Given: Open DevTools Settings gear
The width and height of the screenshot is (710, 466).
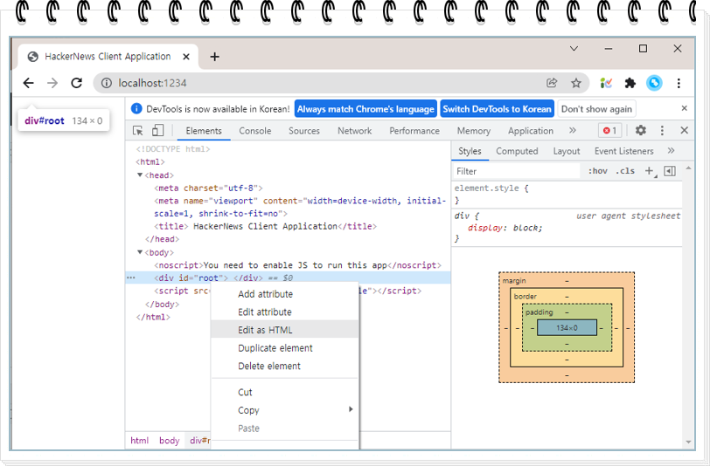Looking at the screenshot, I should (x=640, y=131).
